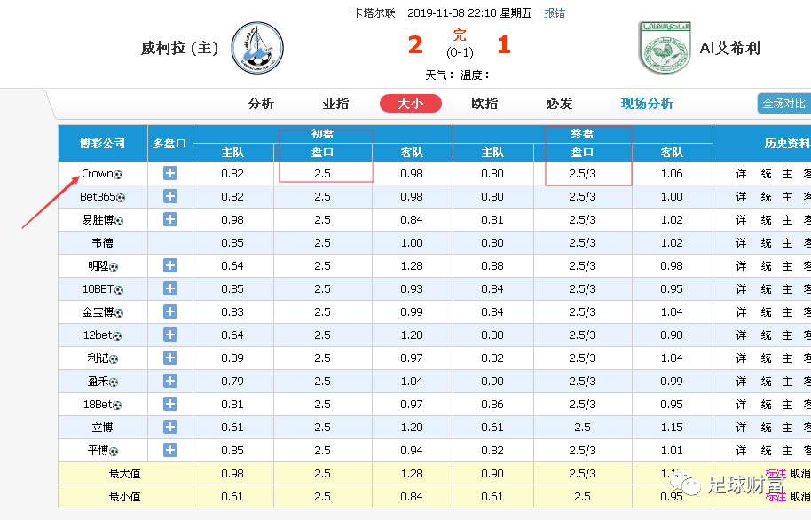Select the 大小 tab
811x520 pixels.
click(x=411, y=104)
